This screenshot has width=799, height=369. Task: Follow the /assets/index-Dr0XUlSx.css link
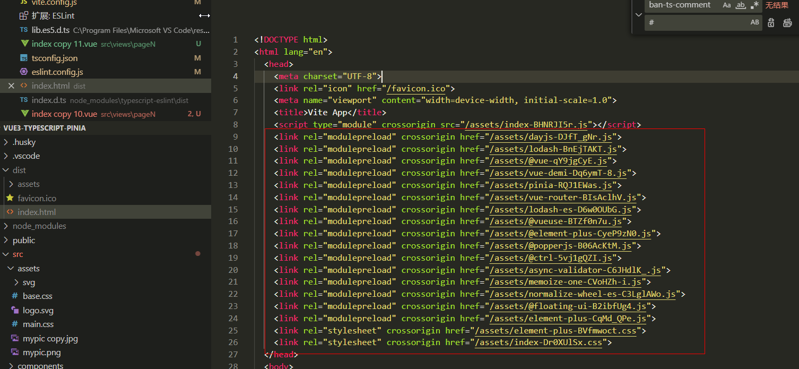click(539, 343)
